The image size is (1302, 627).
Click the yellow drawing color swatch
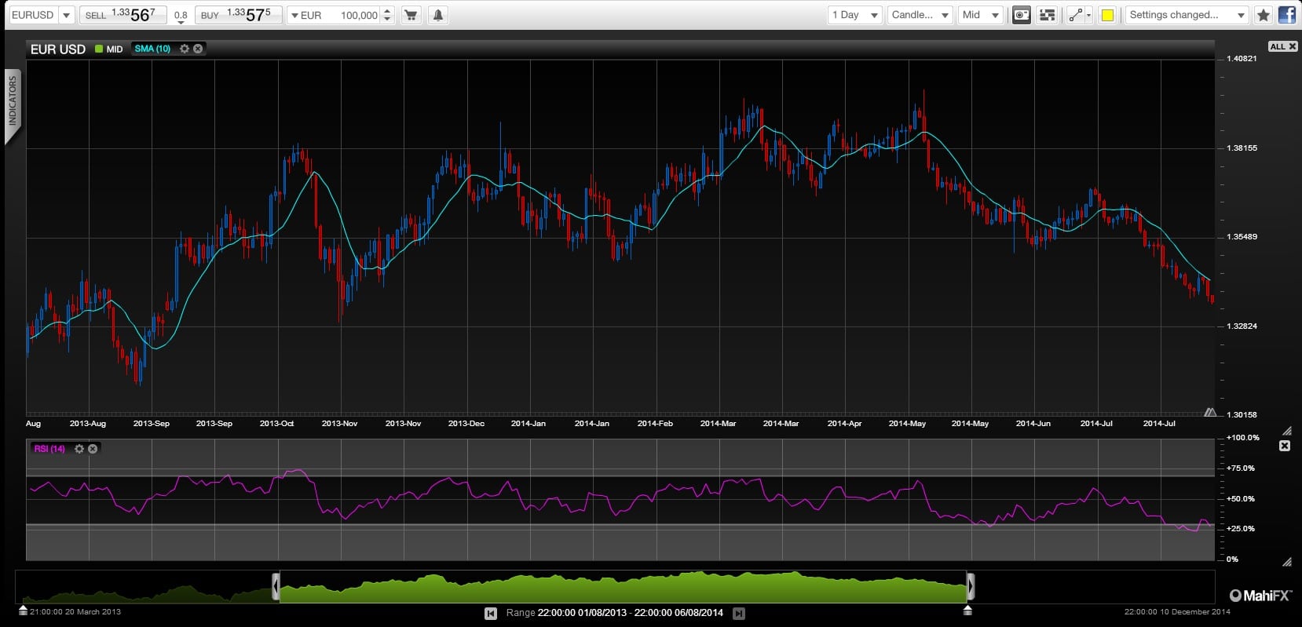pyautogui.click(x=1107, y=15)
